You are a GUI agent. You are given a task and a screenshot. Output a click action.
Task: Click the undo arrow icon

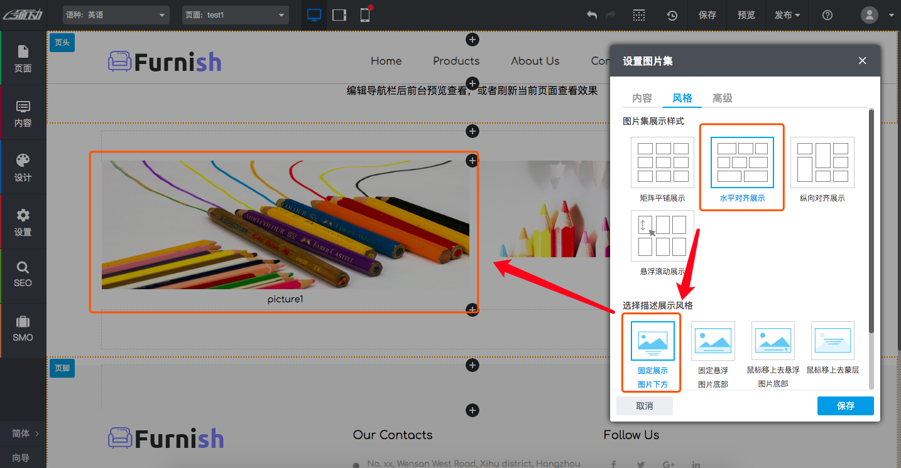pyautogui.click(x=591, y=15)
